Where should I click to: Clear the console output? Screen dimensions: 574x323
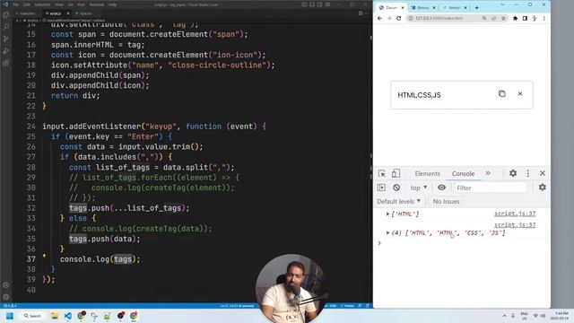coord(396,188)
